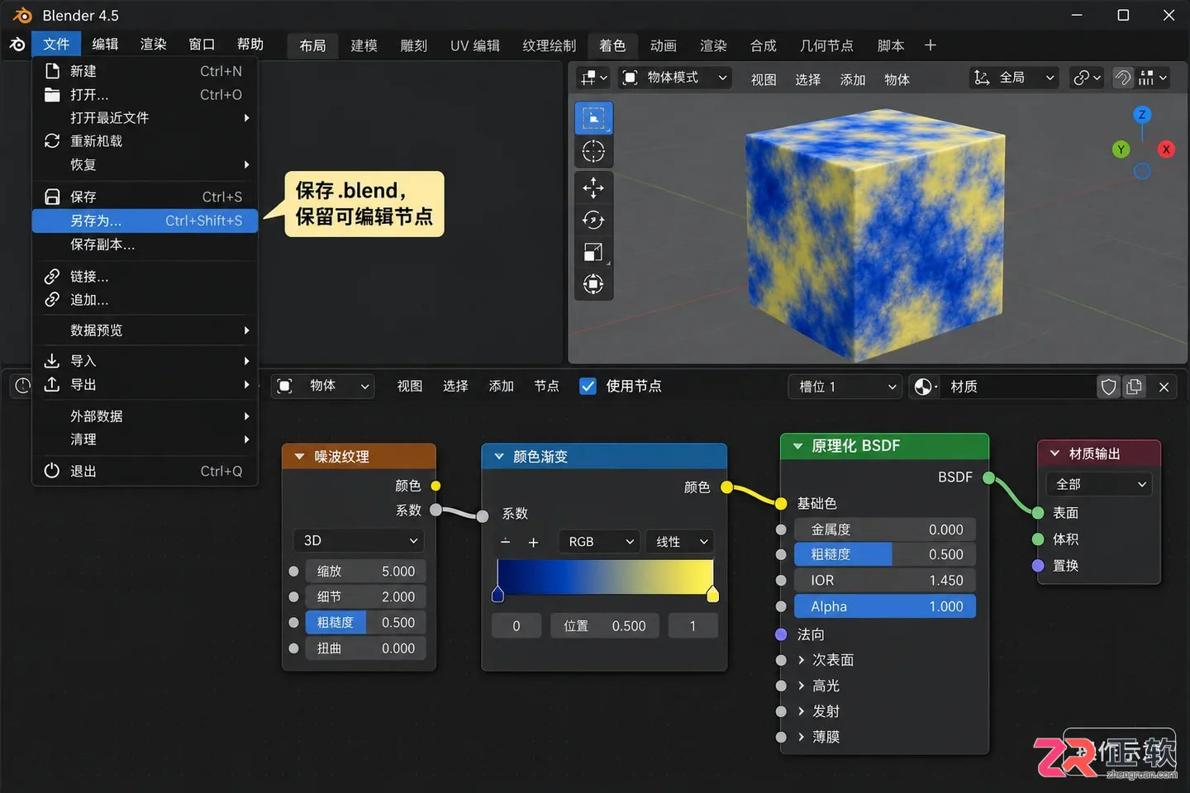
Task: Click the Blender logo menu icon
Action: pos(17,45)
